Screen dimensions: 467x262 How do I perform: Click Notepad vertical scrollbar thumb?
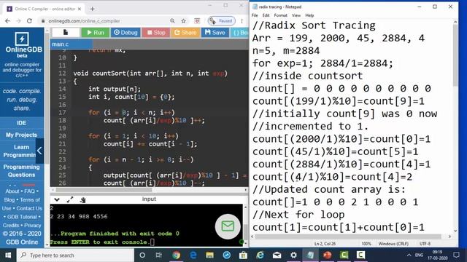[455, 55]
